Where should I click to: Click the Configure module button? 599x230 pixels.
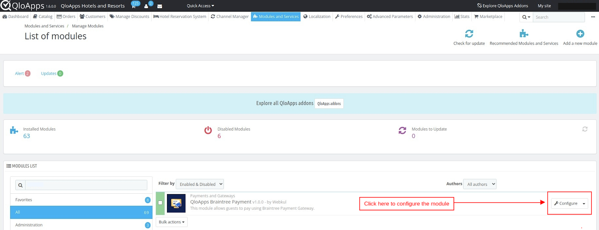pyautogui.click(x=566, y=203)
